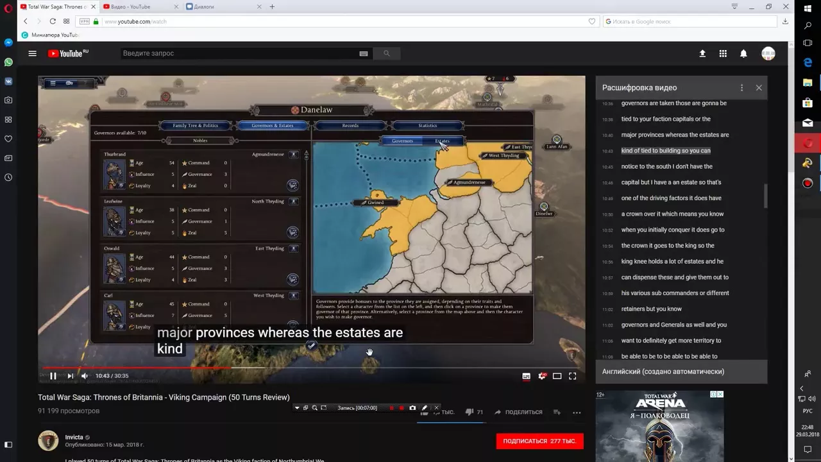821x462 pixels.
Task: Pause the screen recording
Action: tap(392, 408)
